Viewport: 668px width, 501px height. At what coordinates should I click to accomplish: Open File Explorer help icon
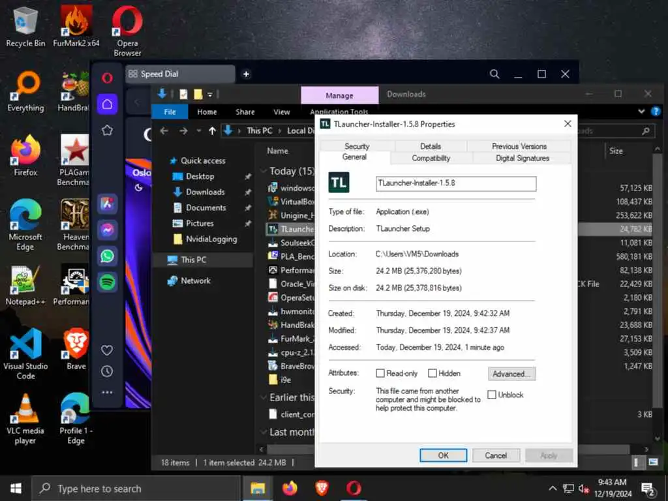coord(656,112)
